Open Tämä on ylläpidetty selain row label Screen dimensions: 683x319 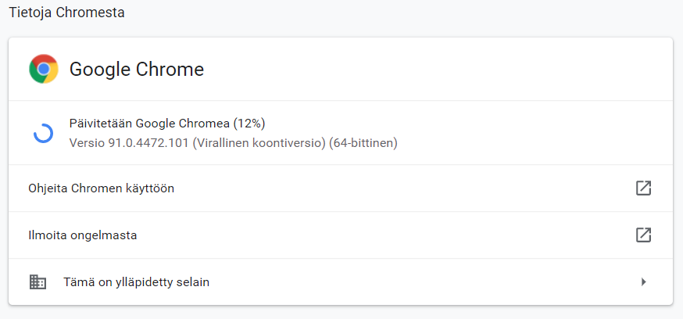[x=136, y=282]
